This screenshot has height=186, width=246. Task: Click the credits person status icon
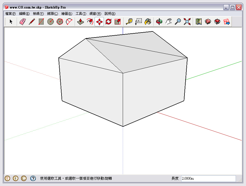pyautogui.click(x=16, y=178)
